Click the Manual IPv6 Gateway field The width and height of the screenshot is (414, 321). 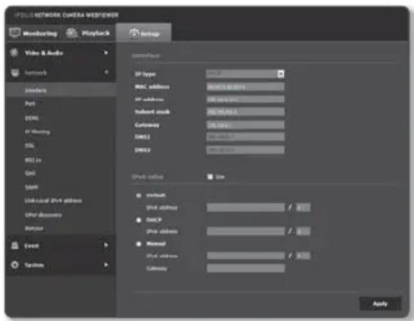[245, 268]
